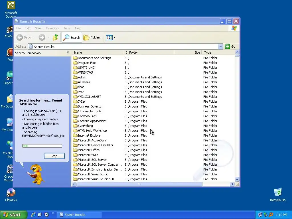Select the Microsoft Office folder icon

75,150
